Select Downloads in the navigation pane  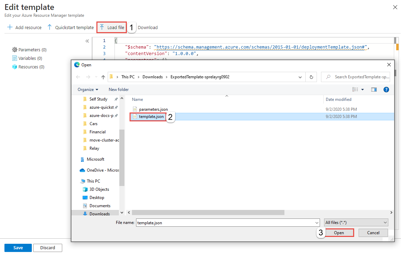99,214
